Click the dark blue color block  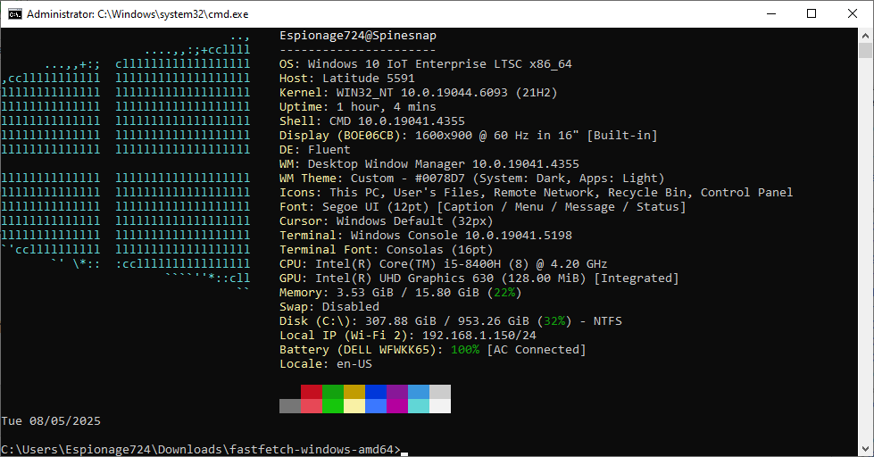click(376, 392)
